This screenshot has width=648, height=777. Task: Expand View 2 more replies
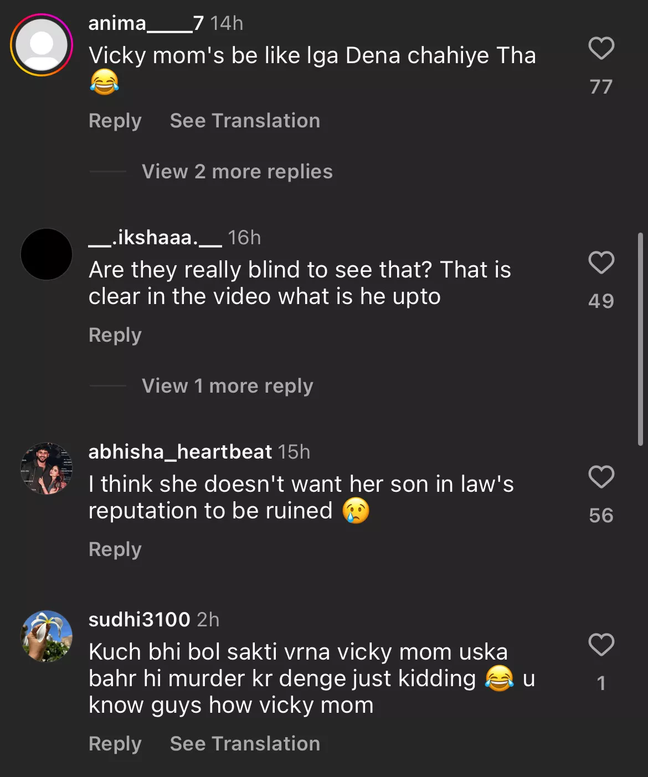(x=237, y=172)
